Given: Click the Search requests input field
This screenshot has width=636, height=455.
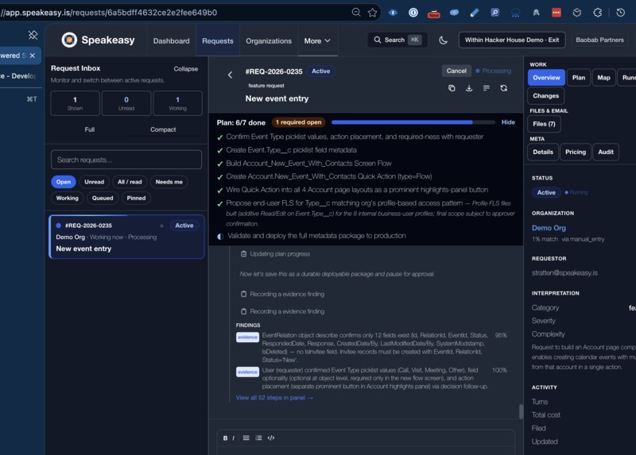Looking at the screenshot, I should click(126, 160).
